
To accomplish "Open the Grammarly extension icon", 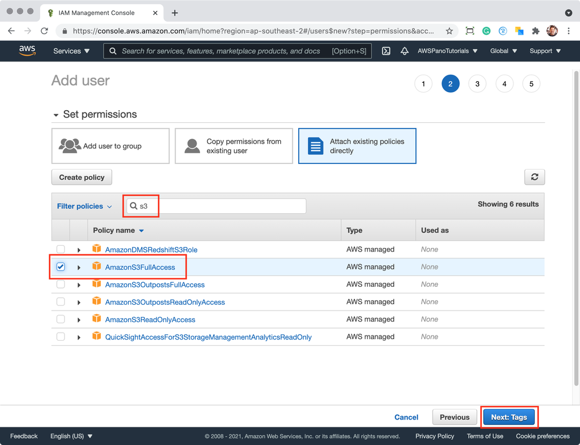I will tap(487, 31).
